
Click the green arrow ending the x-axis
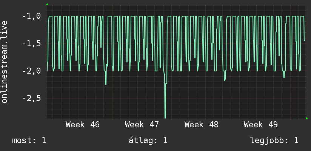[x=307, y=118]
